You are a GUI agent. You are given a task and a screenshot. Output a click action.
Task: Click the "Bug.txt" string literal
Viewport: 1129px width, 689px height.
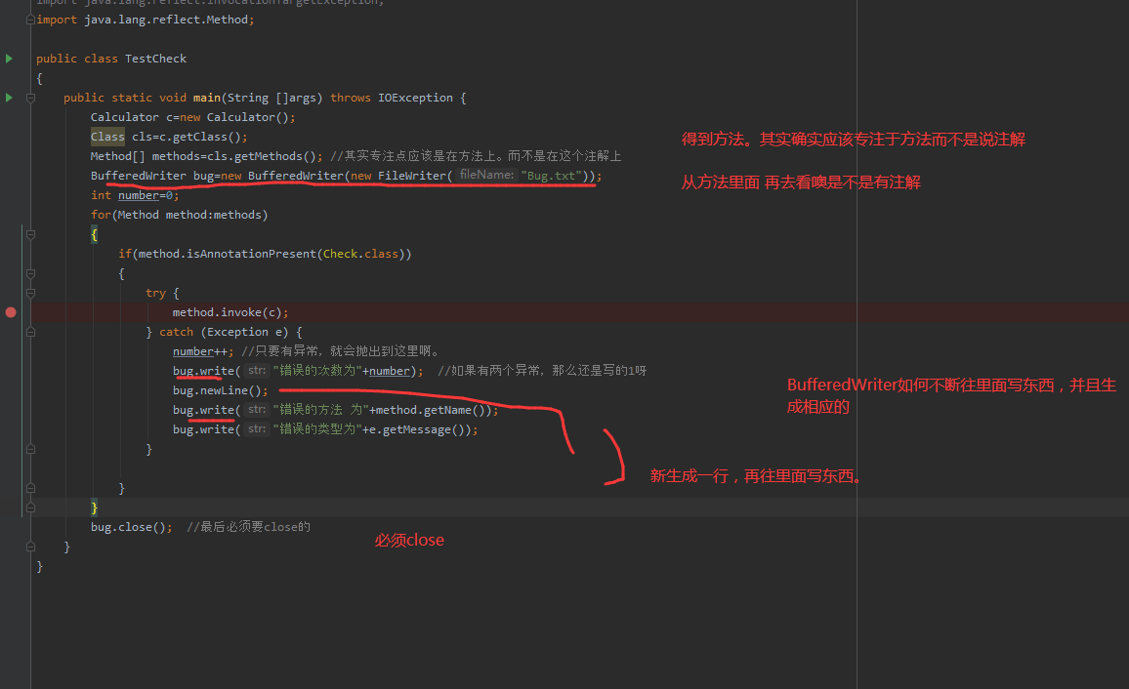coord(552,176)
